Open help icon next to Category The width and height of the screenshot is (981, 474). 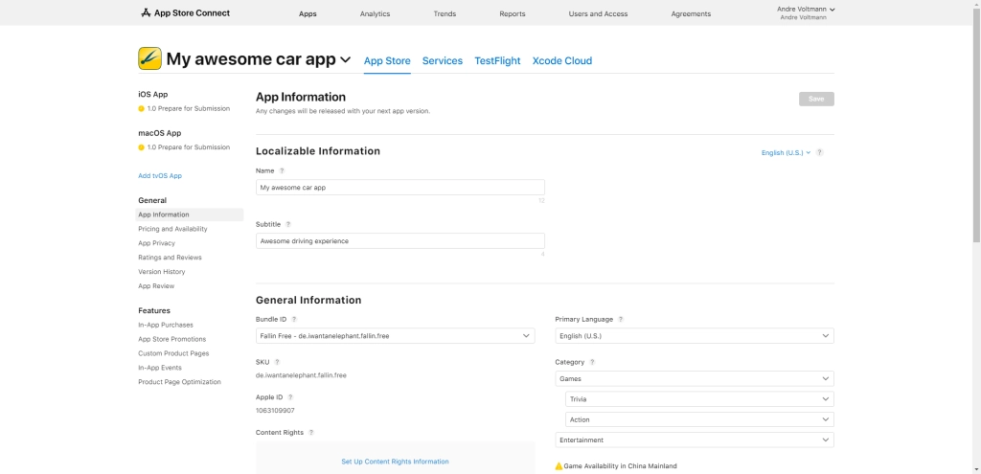pyautogui.click(x=592, y=361)
